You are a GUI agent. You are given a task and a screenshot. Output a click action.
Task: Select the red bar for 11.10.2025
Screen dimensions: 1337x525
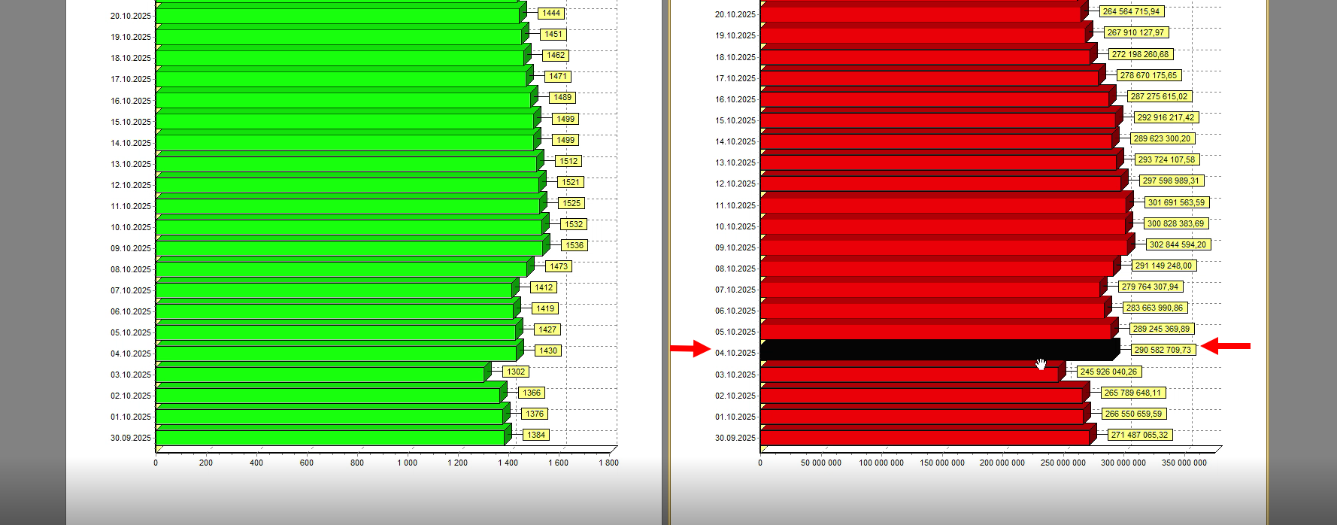[x=947, y=202]
